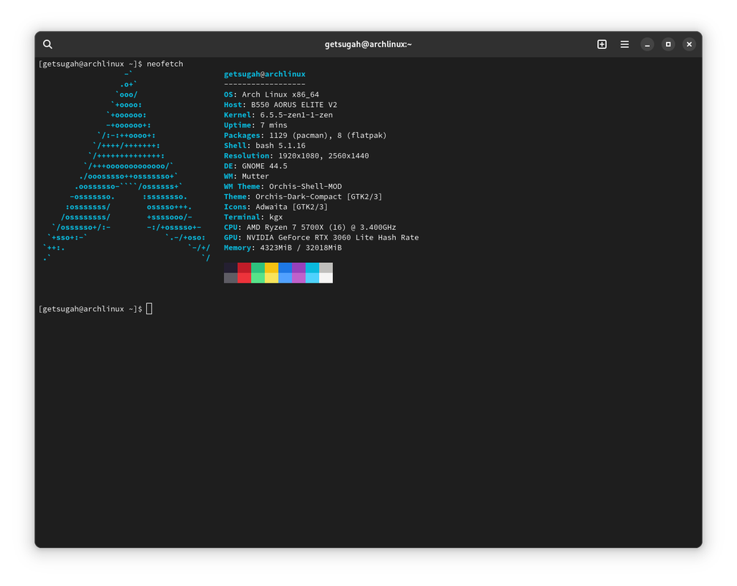Image resolution: width=737 pixels, height=586 pixels.
Task: Click the Terminal: kgx line
Action: click(x=253, y=218)
